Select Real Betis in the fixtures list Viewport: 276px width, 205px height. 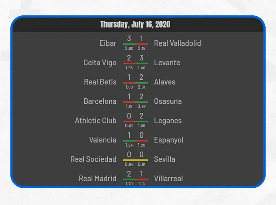100,82
